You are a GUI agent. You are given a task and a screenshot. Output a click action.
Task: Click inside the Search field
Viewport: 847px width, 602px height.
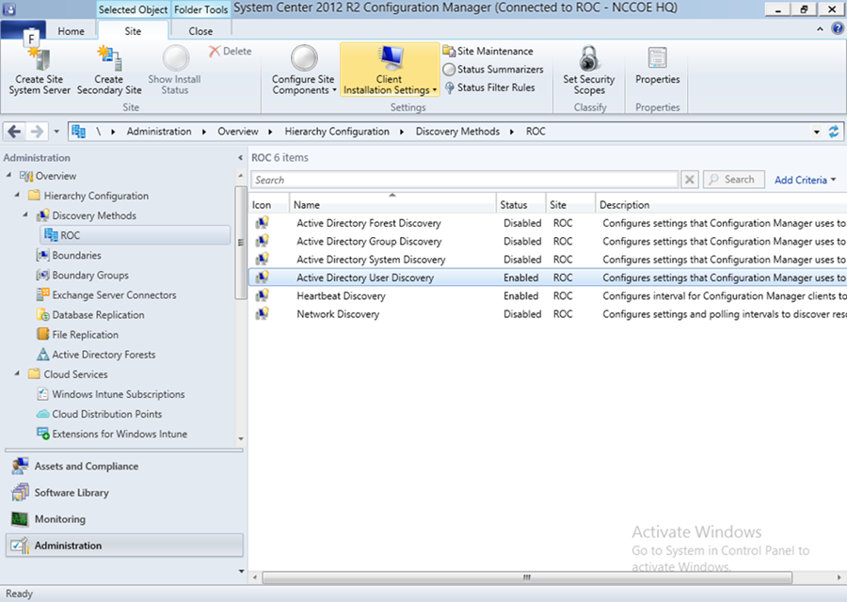pos(464,180)
